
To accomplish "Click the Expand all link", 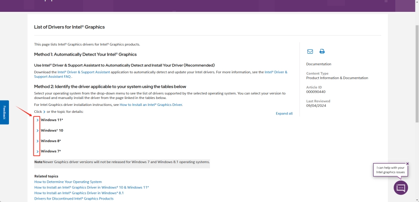I will 284,114.
